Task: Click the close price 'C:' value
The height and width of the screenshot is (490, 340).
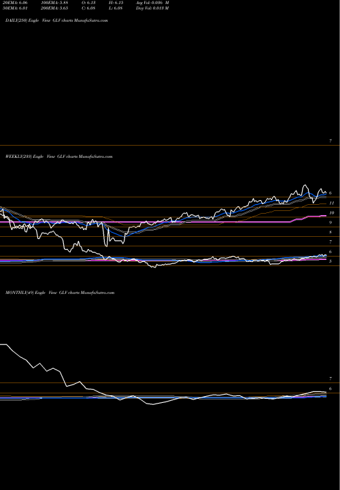Action: [x=88, y=8]
